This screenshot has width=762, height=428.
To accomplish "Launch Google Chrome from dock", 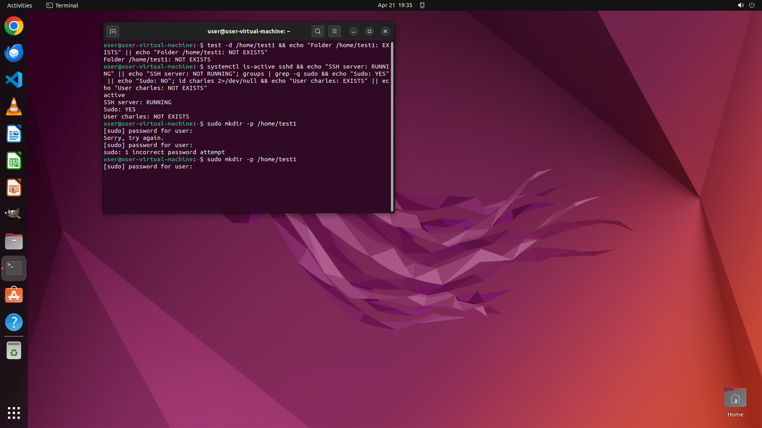I will (14, 26).
